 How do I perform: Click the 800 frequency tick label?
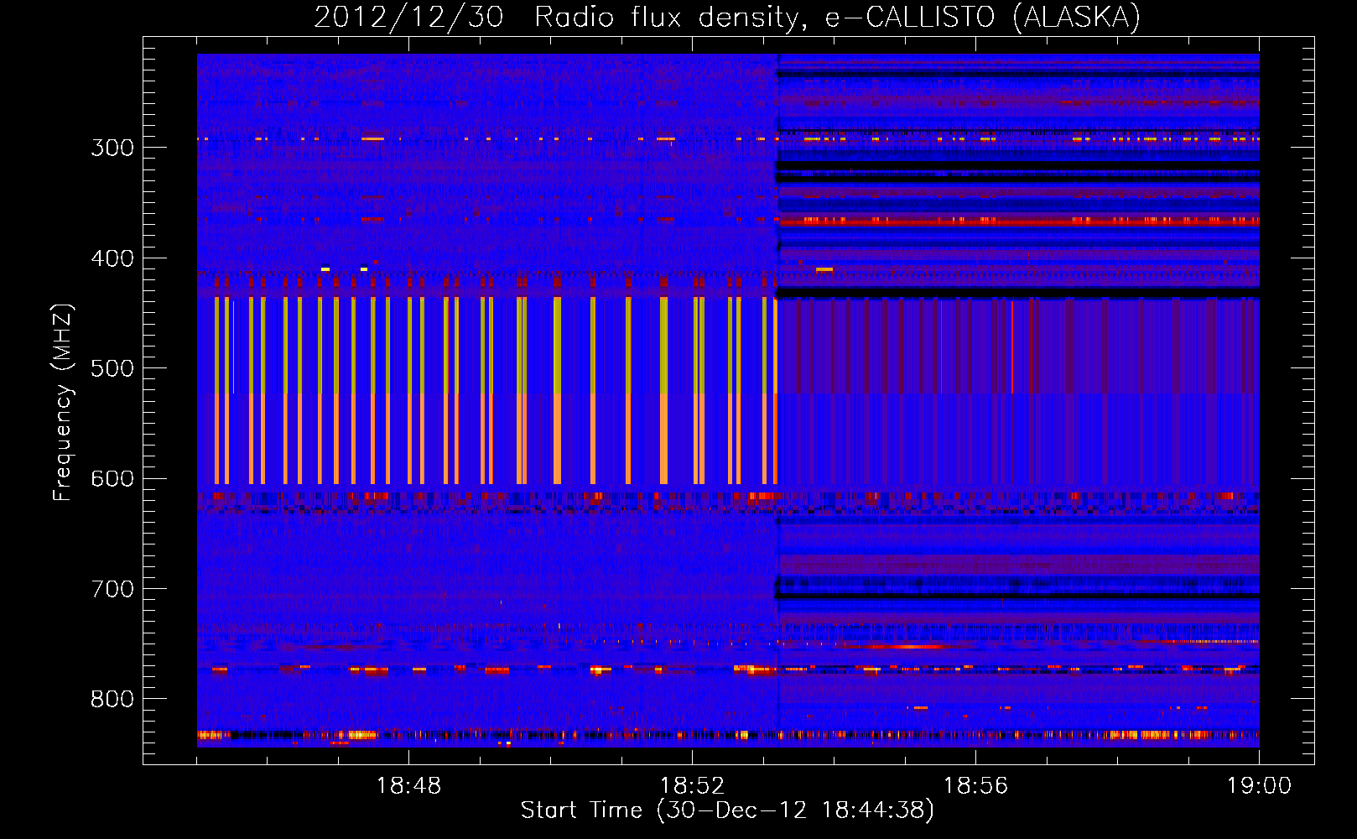(x=112, y=700)
